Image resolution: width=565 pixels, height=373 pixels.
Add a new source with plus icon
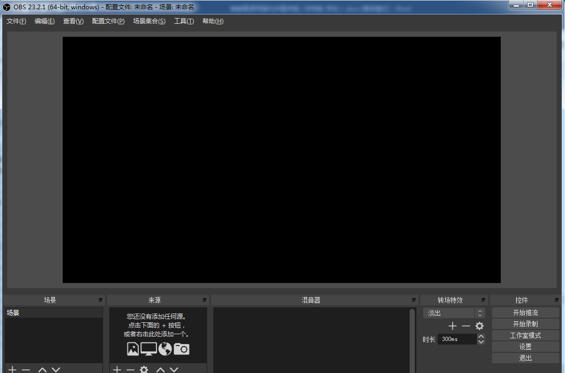[x=117, y=369]
